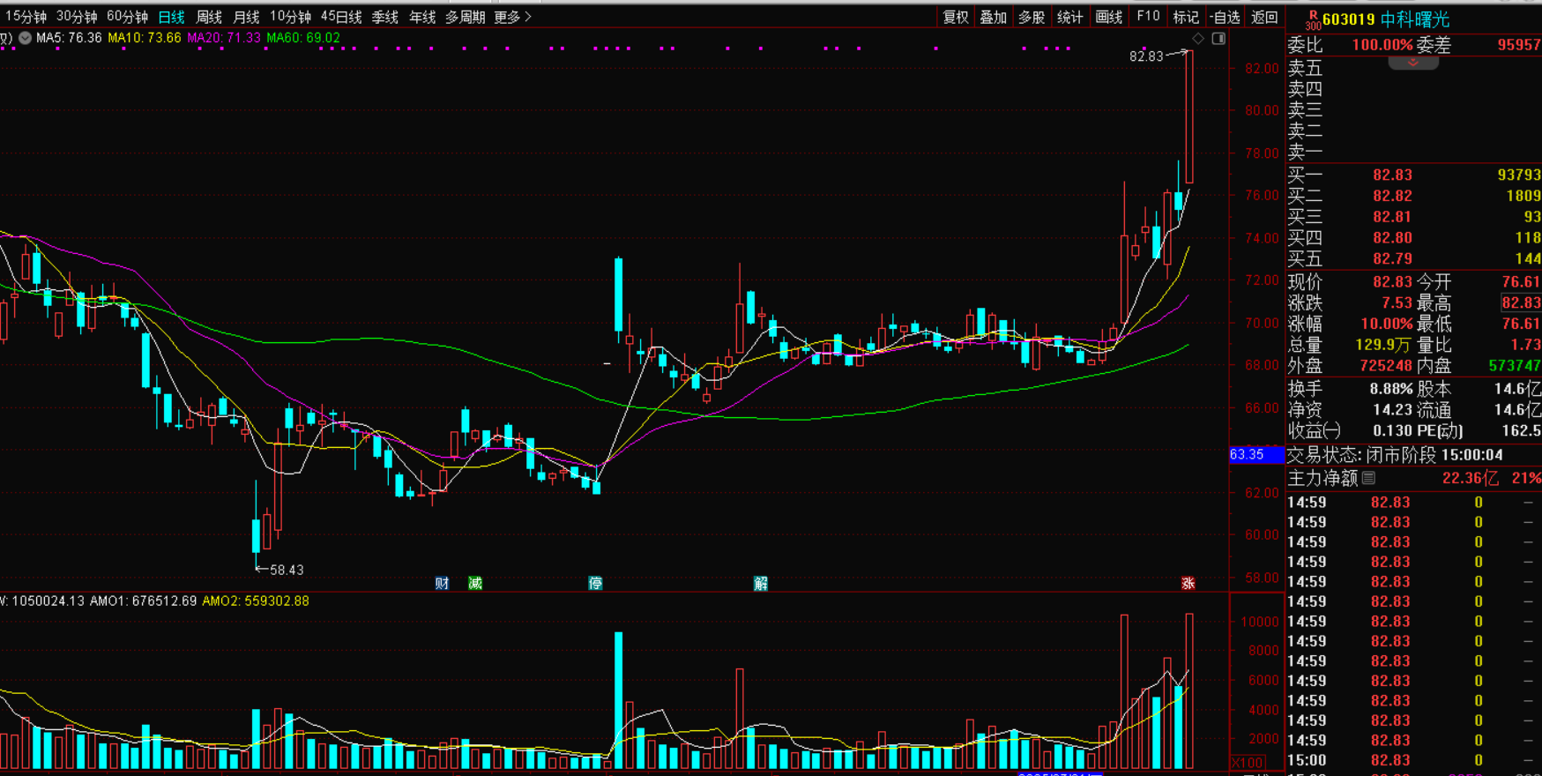
Task: Expand the order book chevron under 委差
Action: 1413,63
